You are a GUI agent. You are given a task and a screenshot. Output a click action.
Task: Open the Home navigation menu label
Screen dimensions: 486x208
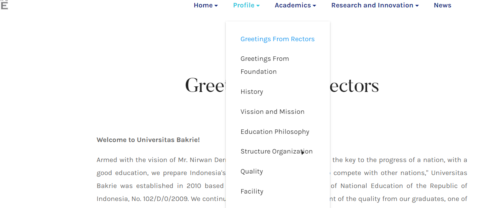point(203,5)
